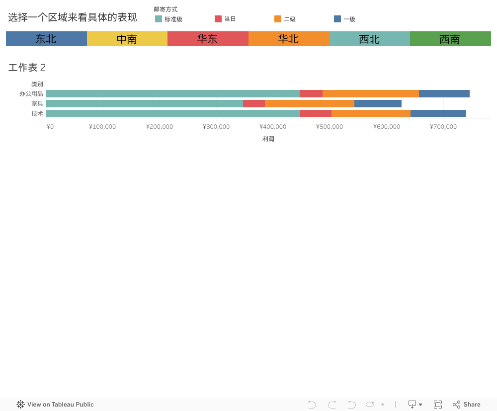
Task: Choose the 华北 region block
Action: point(289,39)
